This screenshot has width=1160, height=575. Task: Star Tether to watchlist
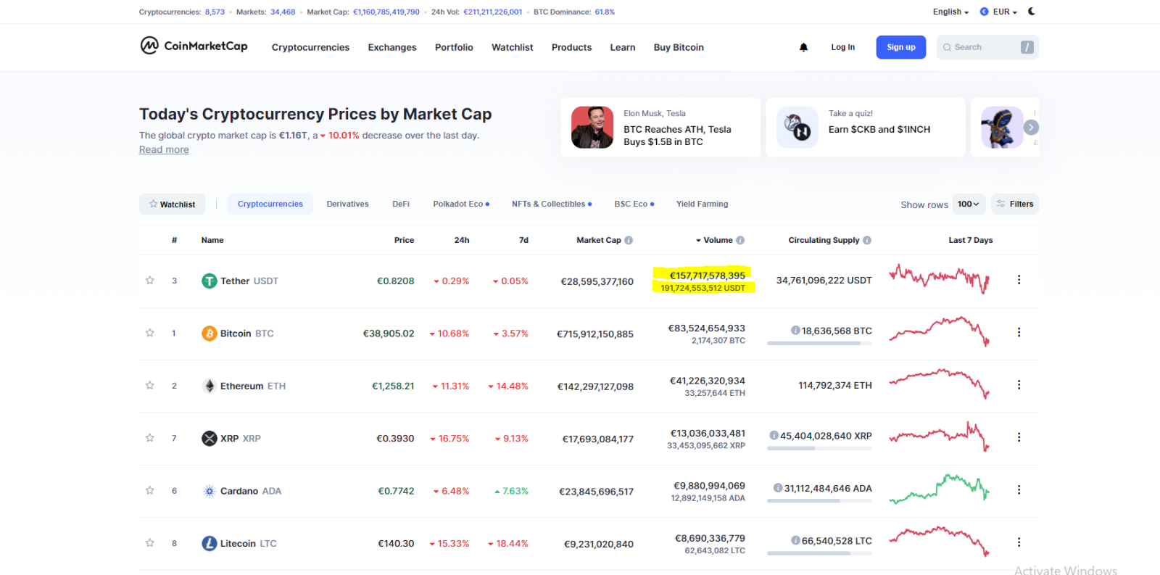150,280
